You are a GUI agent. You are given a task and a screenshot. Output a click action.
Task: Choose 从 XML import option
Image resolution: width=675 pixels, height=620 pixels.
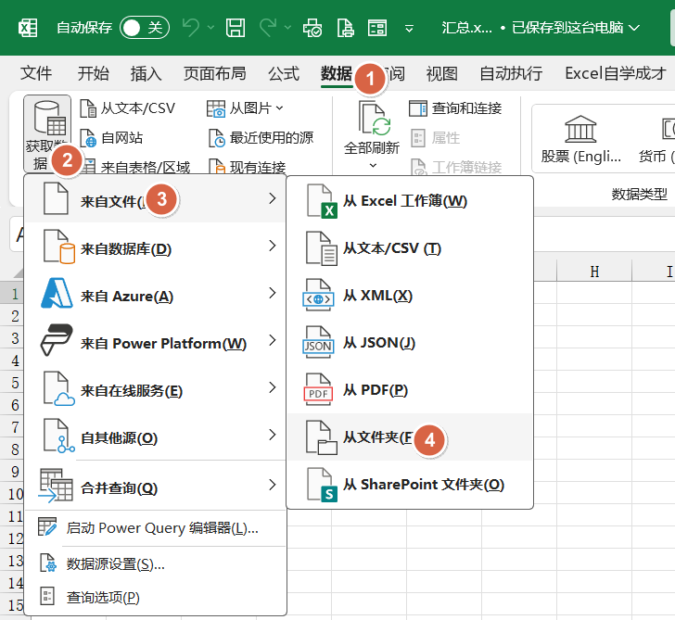[377, 296]
